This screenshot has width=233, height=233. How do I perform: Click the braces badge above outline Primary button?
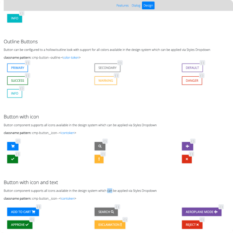click(28, 63)
